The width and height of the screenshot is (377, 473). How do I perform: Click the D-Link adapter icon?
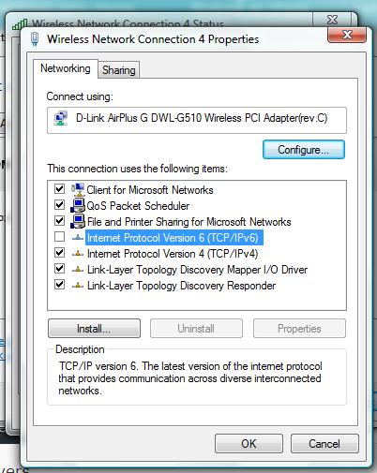(61, 119)
